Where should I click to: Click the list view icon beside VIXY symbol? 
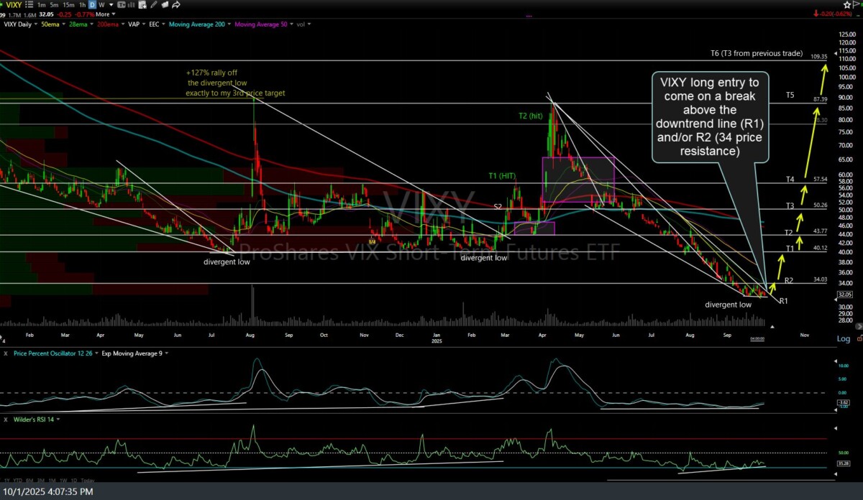click(29, 4)
